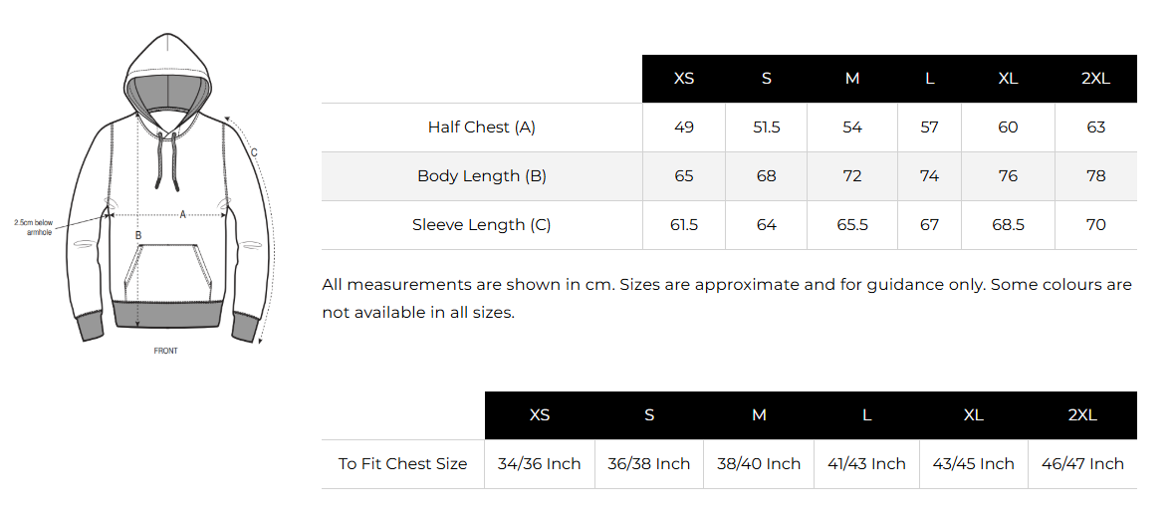The height and width of the screenshot is (519, 1175).
Task: Select the 38/40 Inch chest size cell
Action: (x=759, y=464)
